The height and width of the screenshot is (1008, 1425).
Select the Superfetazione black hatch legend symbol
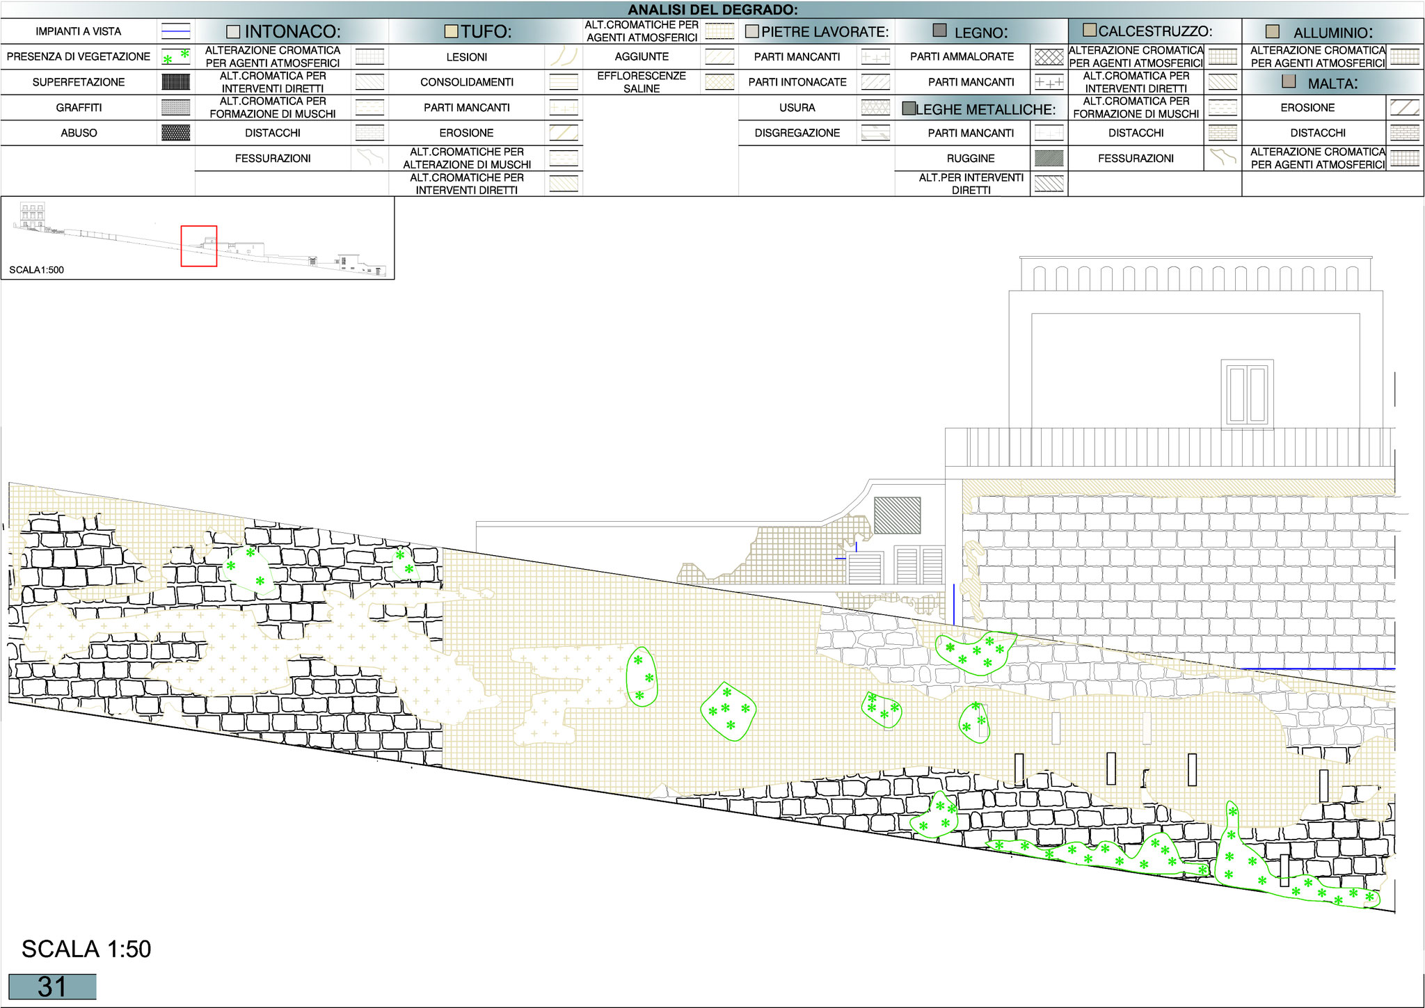175,82
